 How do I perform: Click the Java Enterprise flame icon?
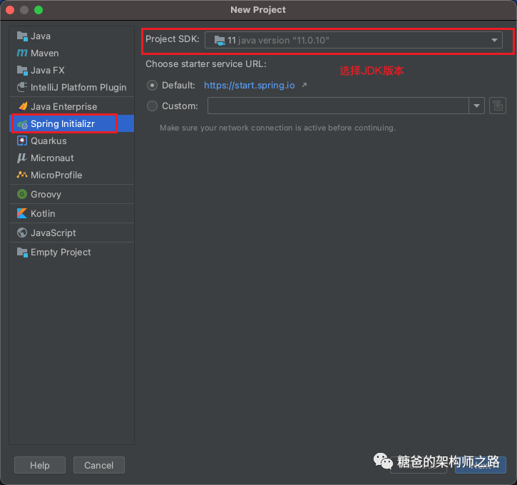tap(22, 106)
